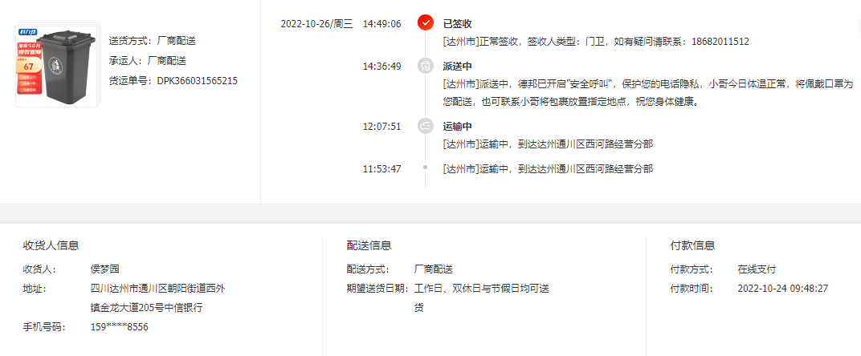861x356 pixels.
Task: Select the 派送中 status heading
Action: click(x=458, y=67)
